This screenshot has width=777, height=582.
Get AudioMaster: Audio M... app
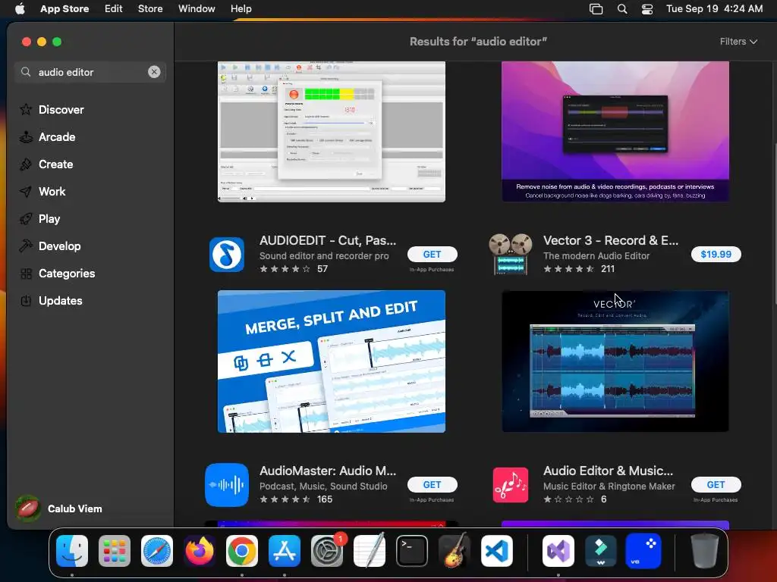click(x=432, y=485)
